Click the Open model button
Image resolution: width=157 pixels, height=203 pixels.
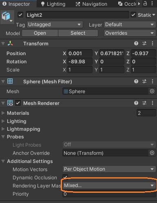[x=40, y=33]
